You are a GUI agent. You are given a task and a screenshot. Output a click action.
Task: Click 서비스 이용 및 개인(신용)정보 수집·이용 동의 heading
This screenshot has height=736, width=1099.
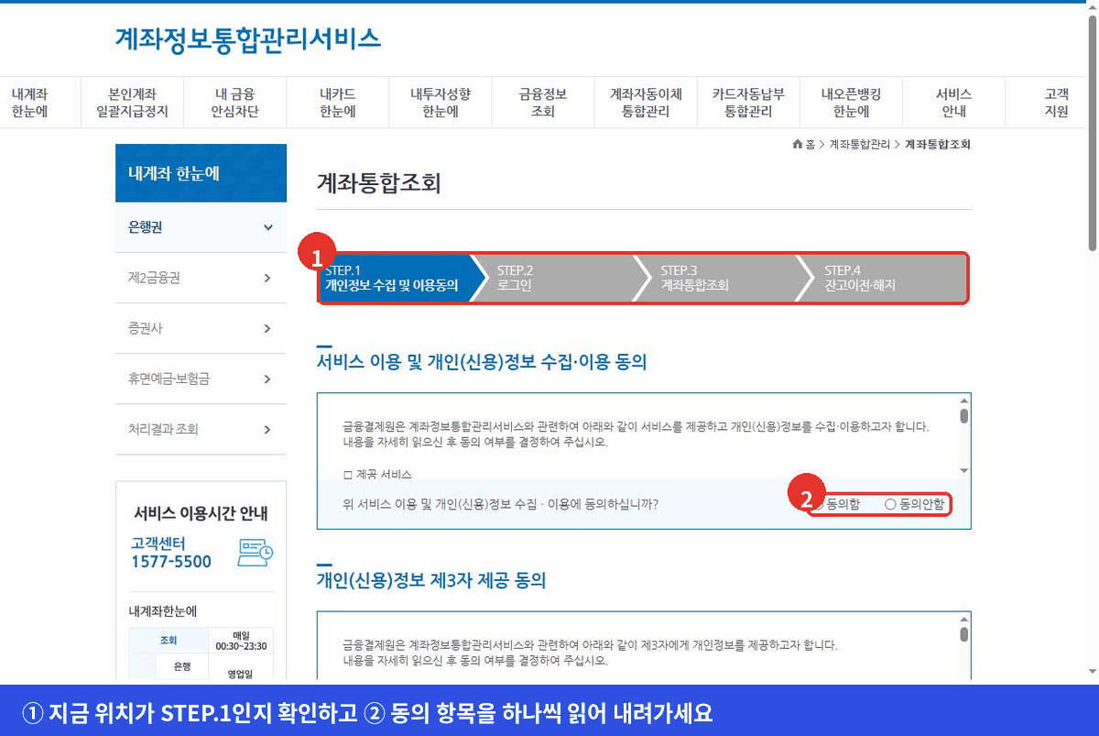pyautogui.click(x=482, y=362)
